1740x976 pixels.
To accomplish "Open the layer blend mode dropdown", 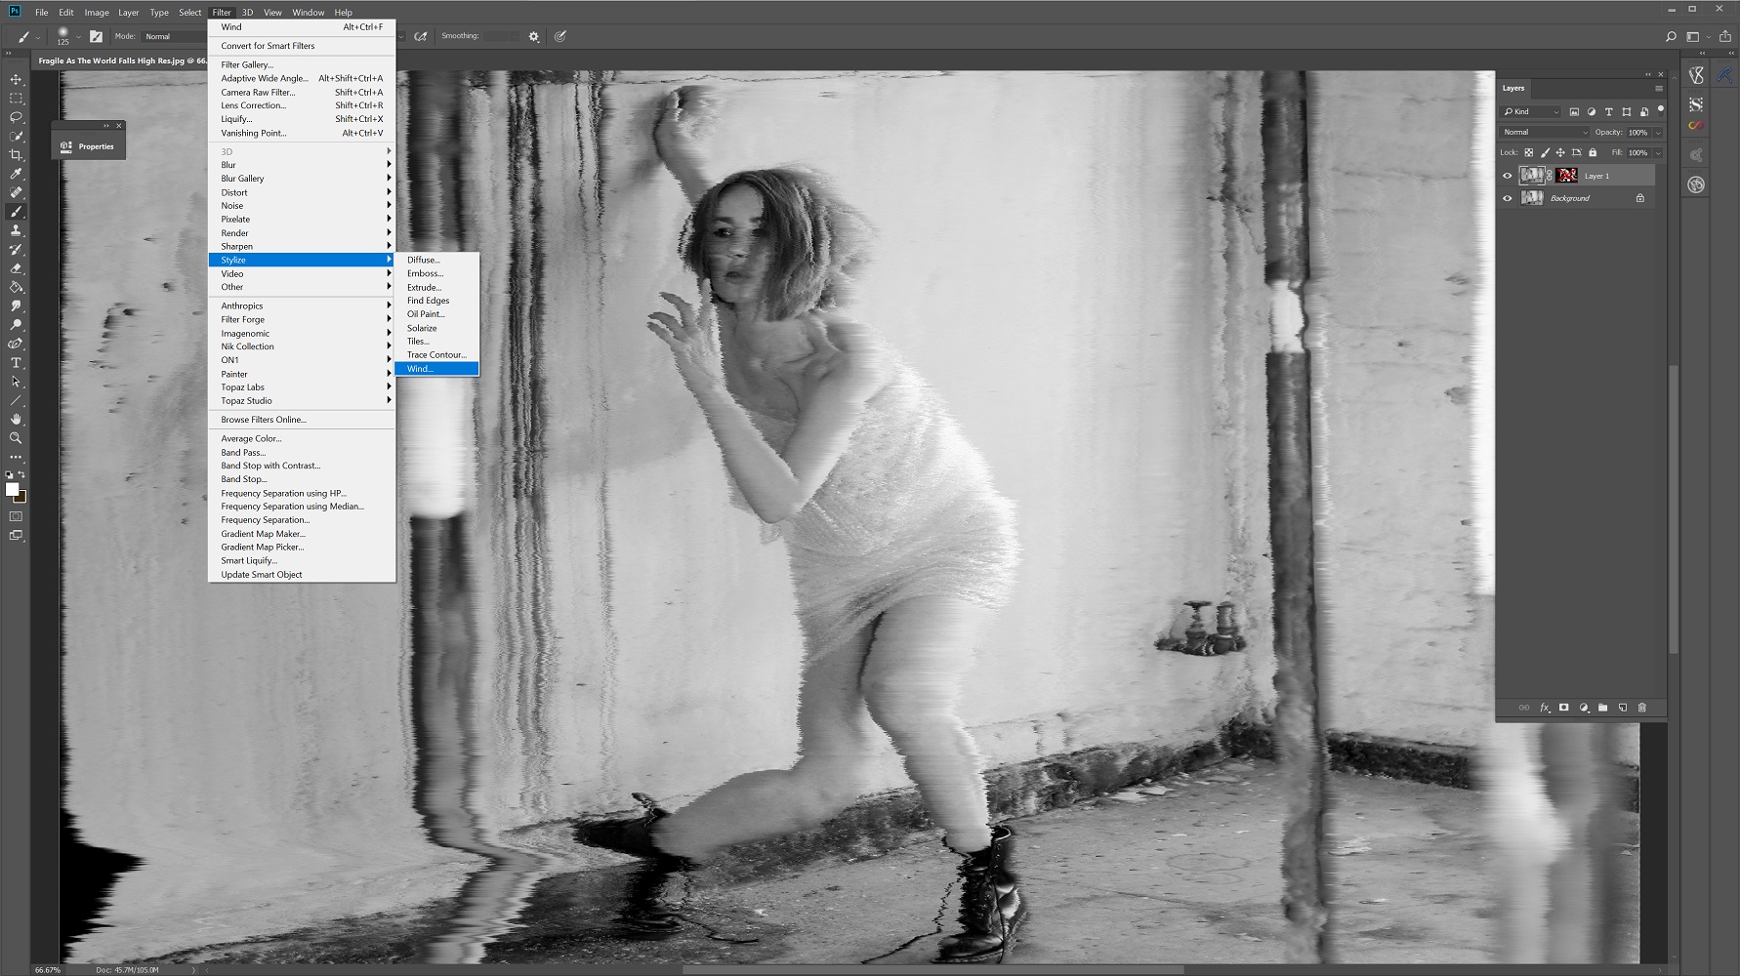I will (x=1545, y=132).
